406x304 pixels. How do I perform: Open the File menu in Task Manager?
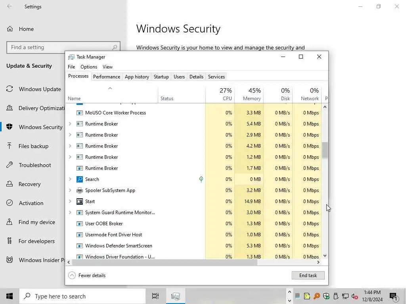71,66
